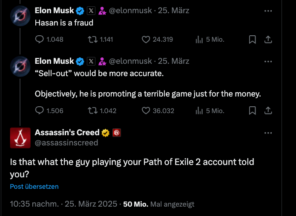The width and height of the screenshot is (296, 216).
Task: Open more options on Assassin's Creed tweet
Action: click(x=268, y=133)
